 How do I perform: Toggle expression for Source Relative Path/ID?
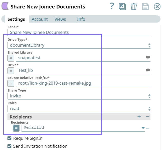pos(11,83)
